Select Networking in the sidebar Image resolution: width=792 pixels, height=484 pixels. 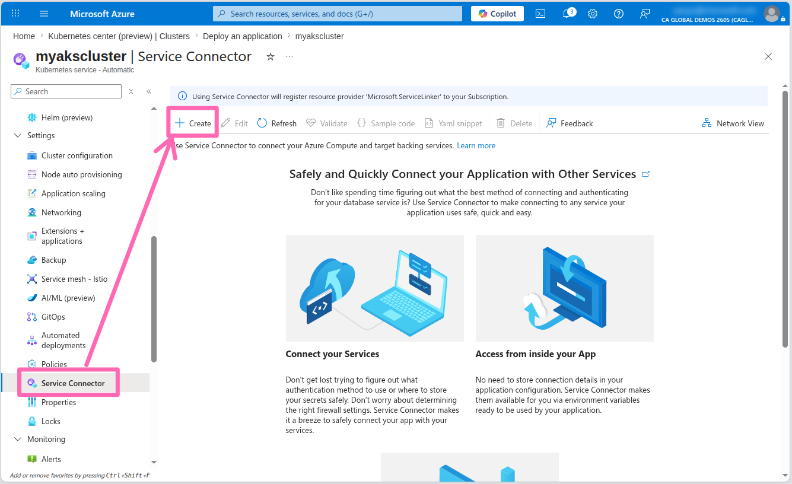click(61, 212)
